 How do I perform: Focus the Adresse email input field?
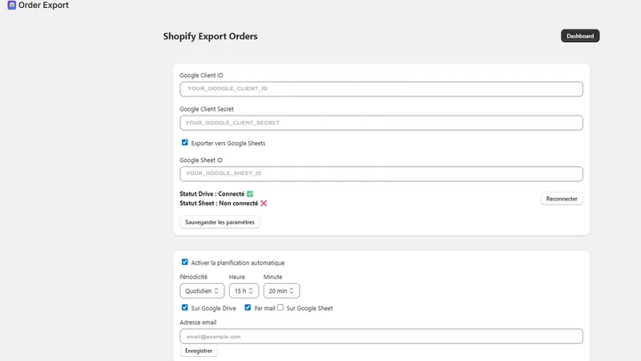[381, 336]
